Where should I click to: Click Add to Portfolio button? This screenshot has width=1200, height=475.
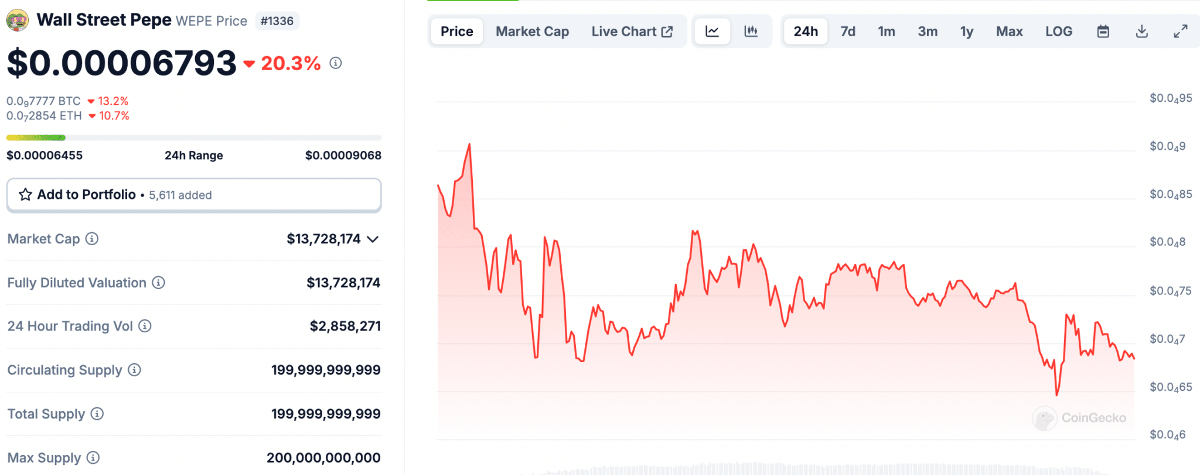(x=194, y=195)
